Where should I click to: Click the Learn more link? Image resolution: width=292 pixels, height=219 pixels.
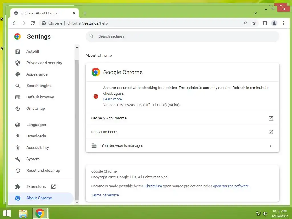point(112,99)
